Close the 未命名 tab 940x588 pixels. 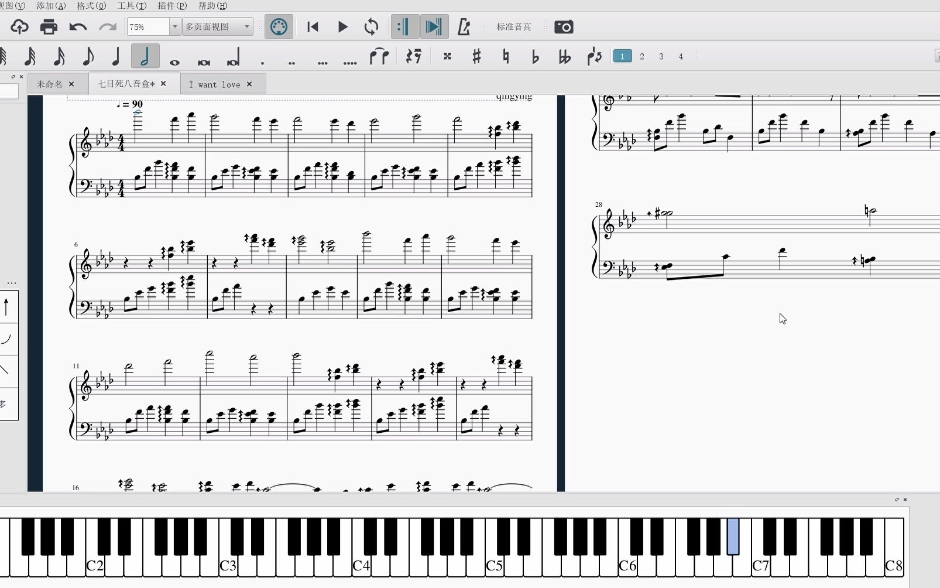[x=71, y=84]
